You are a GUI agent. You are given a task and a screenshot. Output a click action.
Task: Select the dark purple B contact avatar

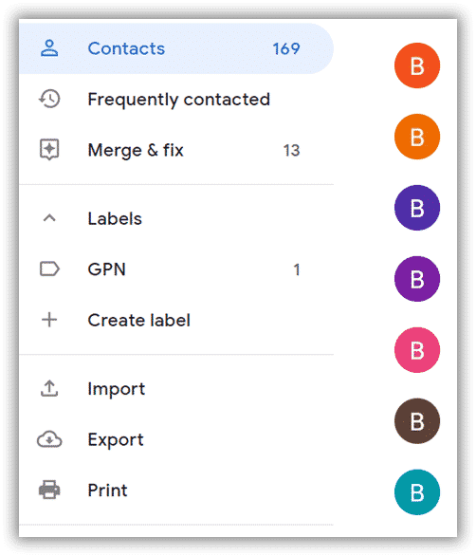click(x=417, y=208)
